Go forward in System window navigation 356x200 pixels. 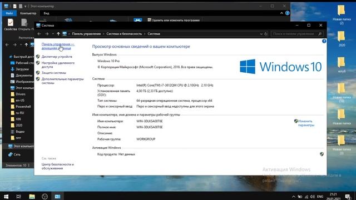47,34
